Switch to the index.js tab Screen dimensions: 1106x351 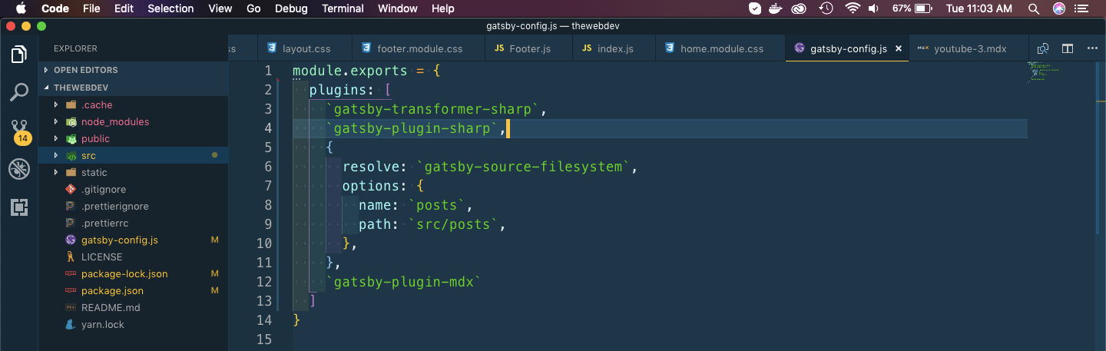(x=614, y=48)
